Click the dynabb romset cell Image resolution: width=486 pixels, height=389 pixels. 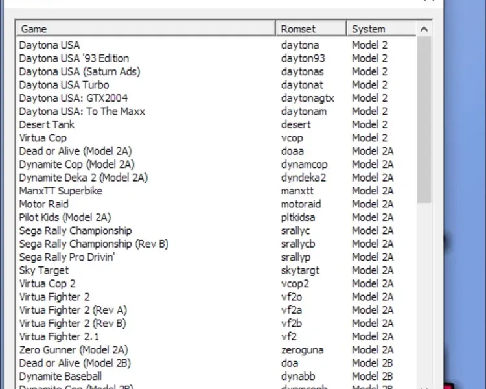pyautogui.click(x=298, y=377)
